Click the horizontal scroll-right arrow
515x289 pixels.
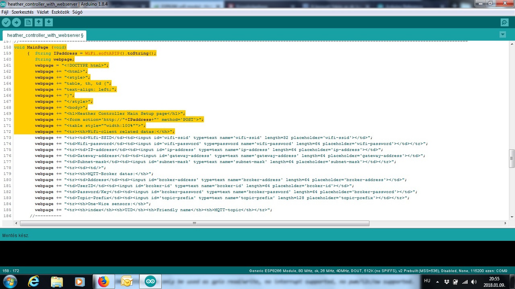coord(505,223)
